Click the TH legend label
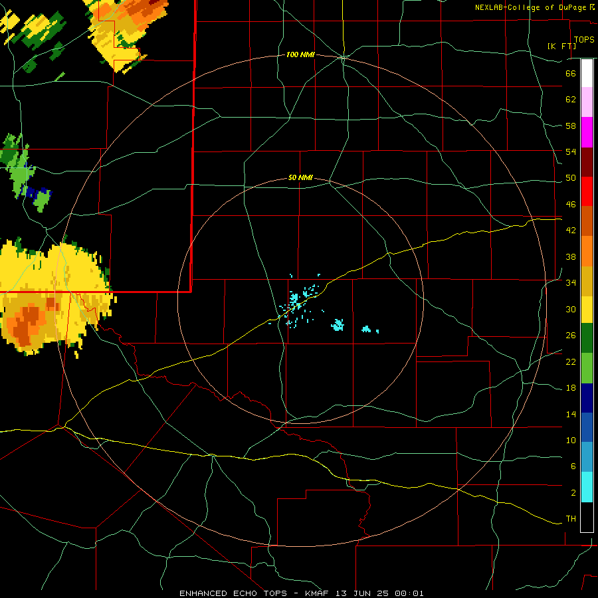The width and height of the screenshot is (598, 598). 571,519
